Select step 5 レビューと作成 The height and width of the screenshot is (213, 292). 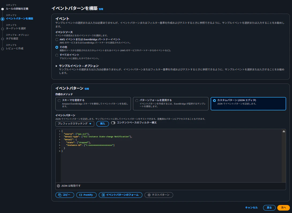[x=14, y=49]
